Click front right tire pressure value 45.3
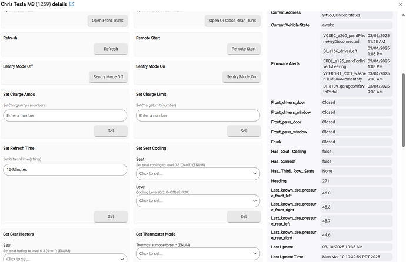The width and height of the screenshot is (406, 262). (357, 207)
